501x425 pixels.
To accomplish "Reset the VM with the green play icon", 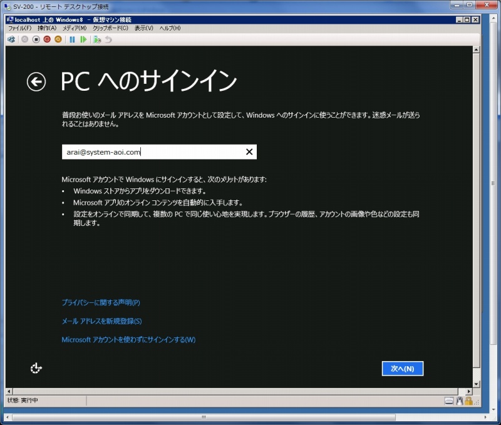I will pyautogui.click(x=83, y=39).
